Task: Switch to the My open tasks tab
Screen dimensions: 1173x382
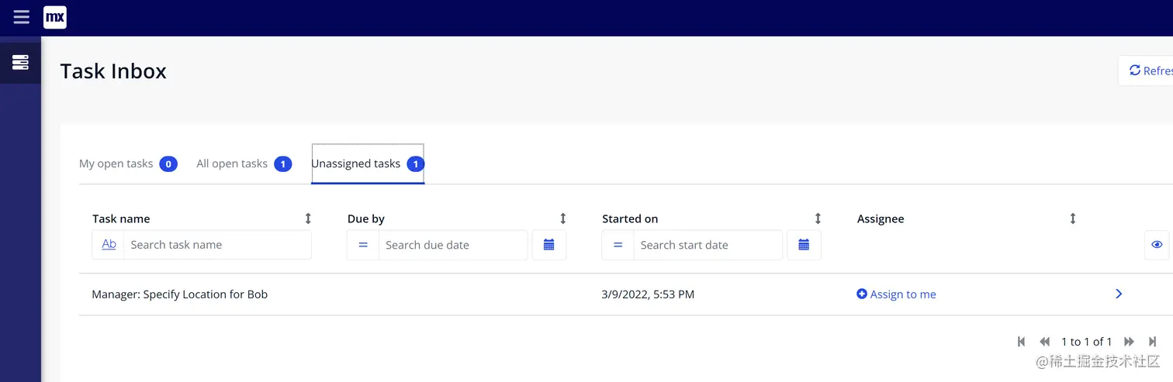Action: coord(116,164)
